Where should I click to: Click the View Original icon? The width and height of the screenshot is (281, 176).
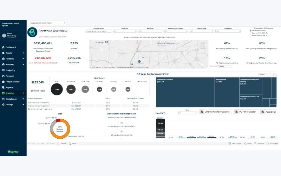(230, 144)
